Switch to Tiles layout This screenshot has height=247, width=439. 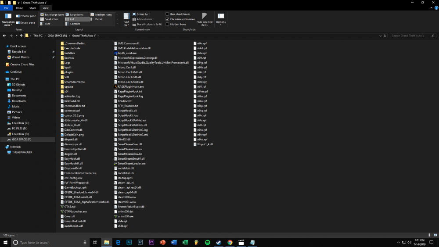pos(45,24)
